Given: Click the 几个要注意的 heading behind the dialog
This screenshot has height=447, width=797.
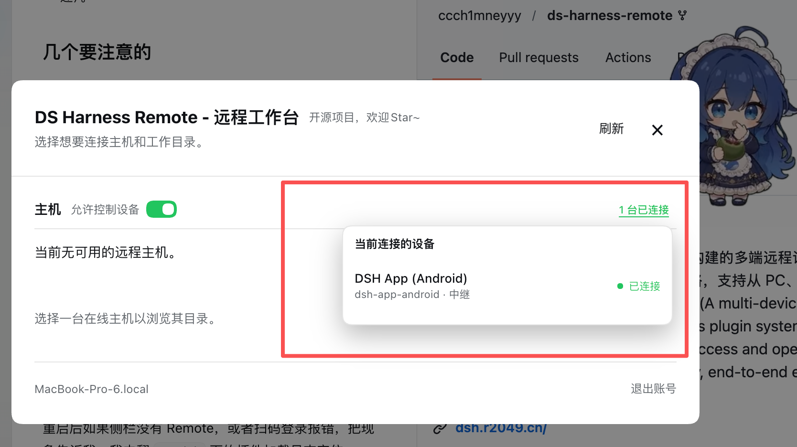Looking at the screenshot, I should (97, 52).
